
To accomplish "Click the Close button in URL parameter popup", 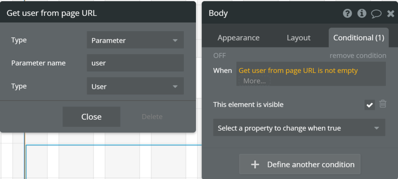I will click(x=91, y=116).
